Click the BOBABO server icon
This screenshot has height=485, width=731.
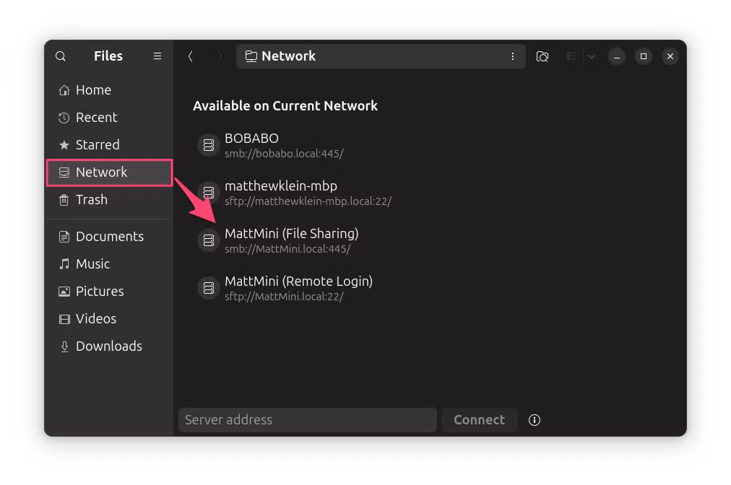[208, 145]
